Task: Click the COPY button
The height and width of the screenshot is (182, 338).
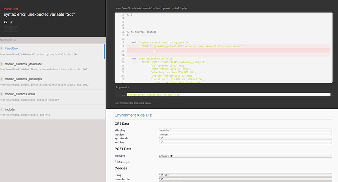Action: [11, 29]
